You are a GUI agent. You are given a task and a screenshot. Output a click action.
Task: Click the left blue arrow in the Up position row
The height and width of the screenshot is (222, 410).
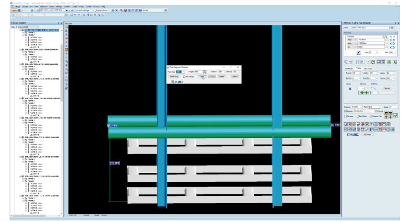[391, 47]
